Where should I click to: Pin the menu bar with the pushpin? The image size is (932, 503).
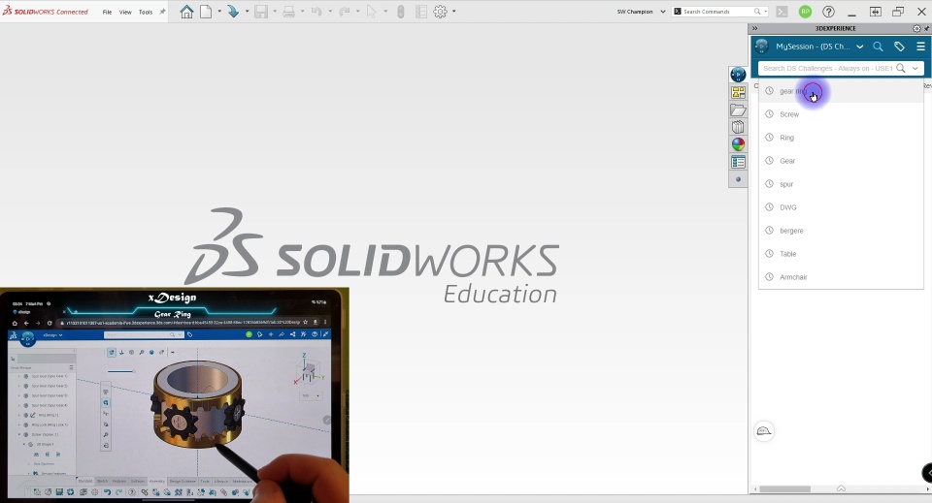[162, 12]
